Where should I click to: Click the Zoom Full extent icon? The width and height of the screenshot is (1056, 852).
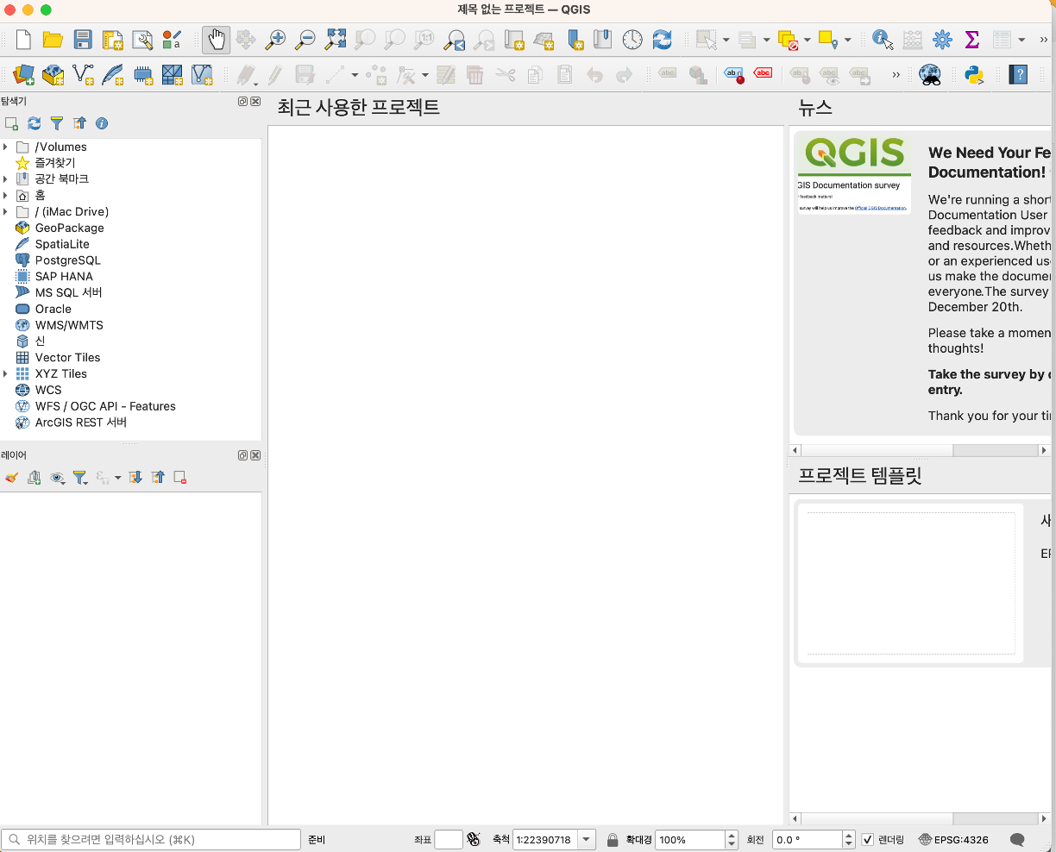[x=336, y=40]
